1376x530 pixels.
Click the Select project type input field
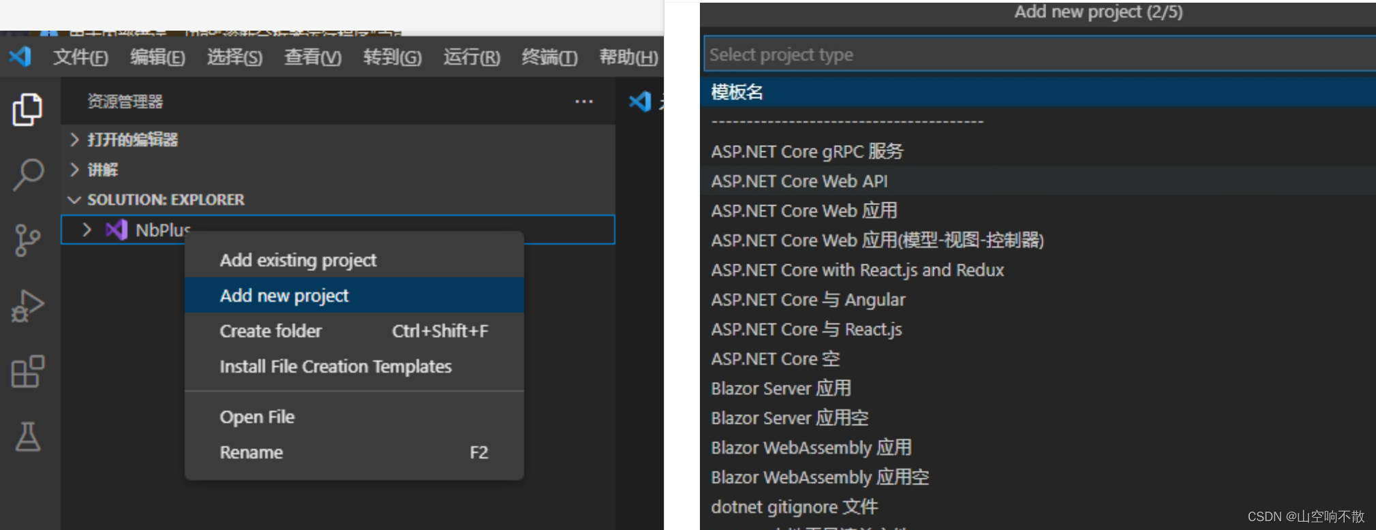point(1040,54)
